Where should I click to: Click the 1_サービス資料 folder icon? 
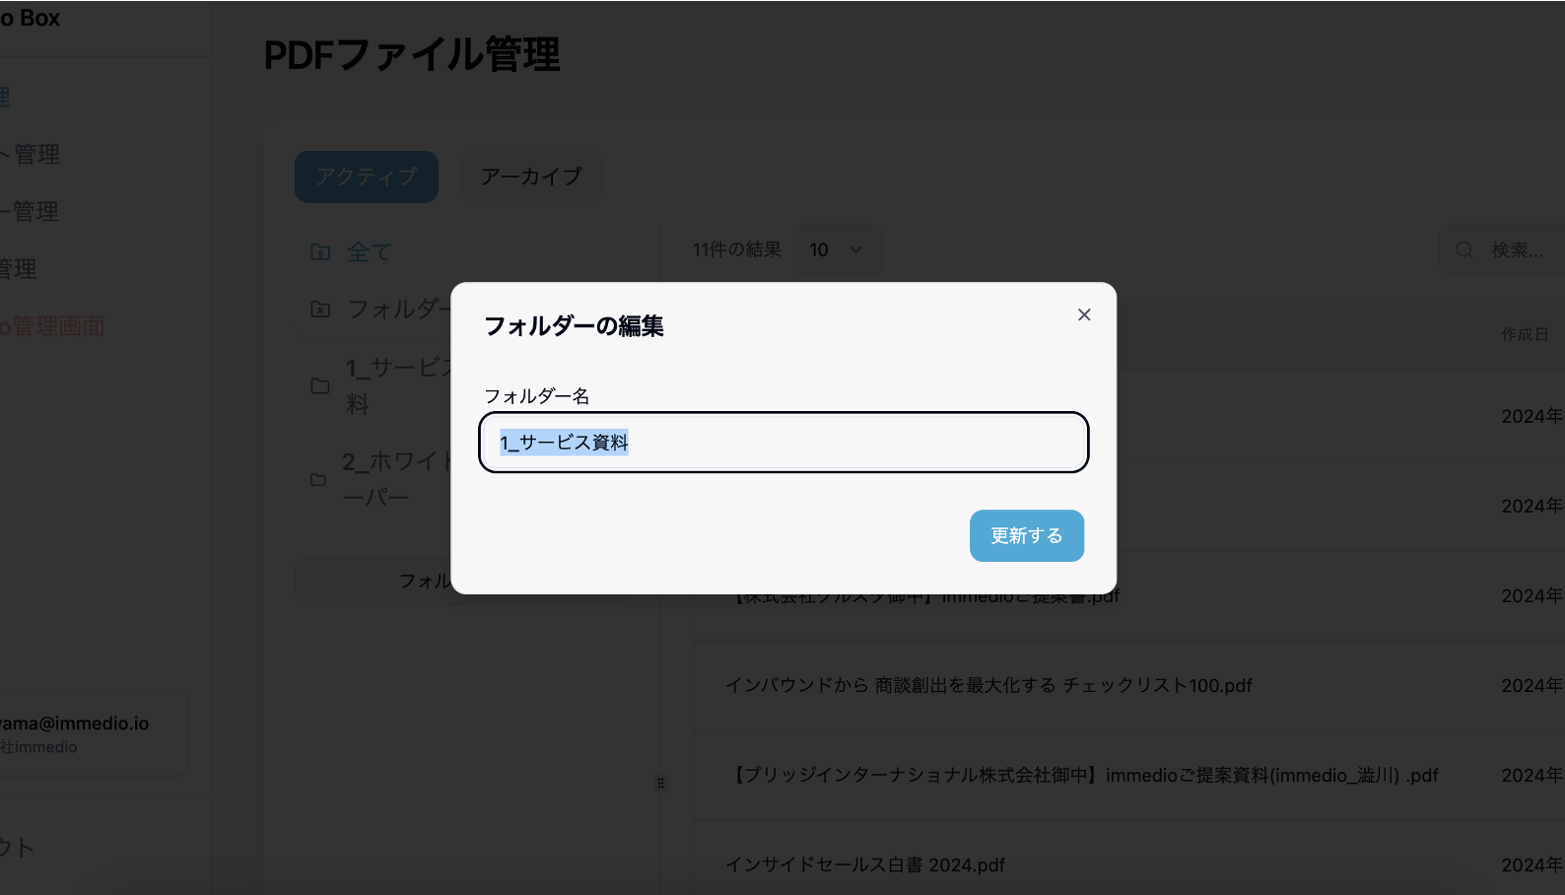click(320, 386)
